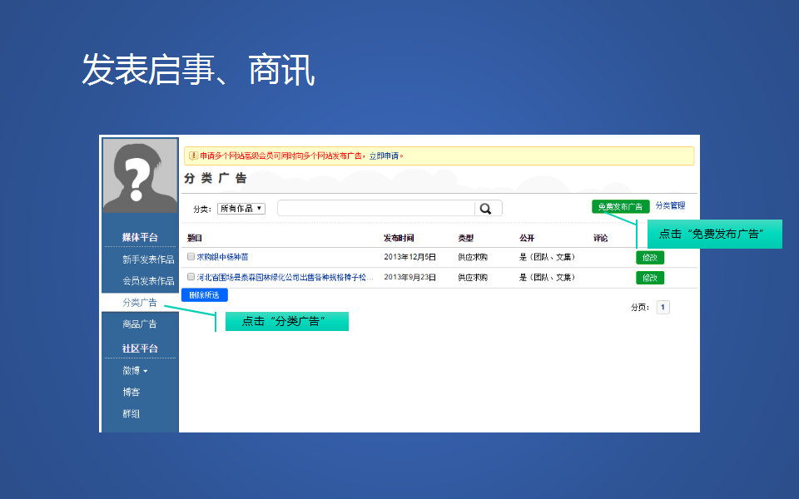The image size is (799, 499).
Task: Go to 群组 in the sidebar
Action: [131, 413]
